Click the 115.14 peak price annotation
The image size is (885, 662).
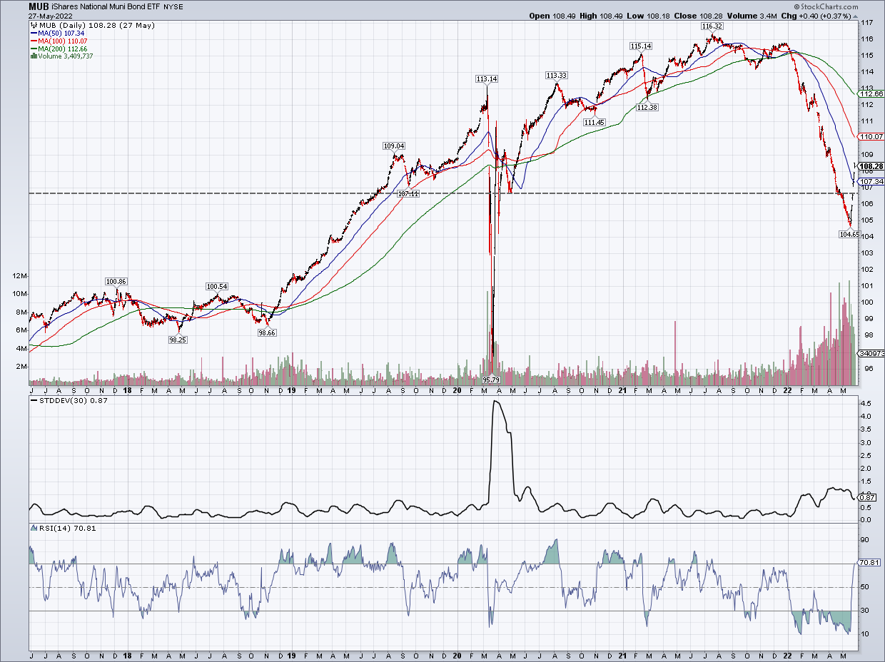641,46
